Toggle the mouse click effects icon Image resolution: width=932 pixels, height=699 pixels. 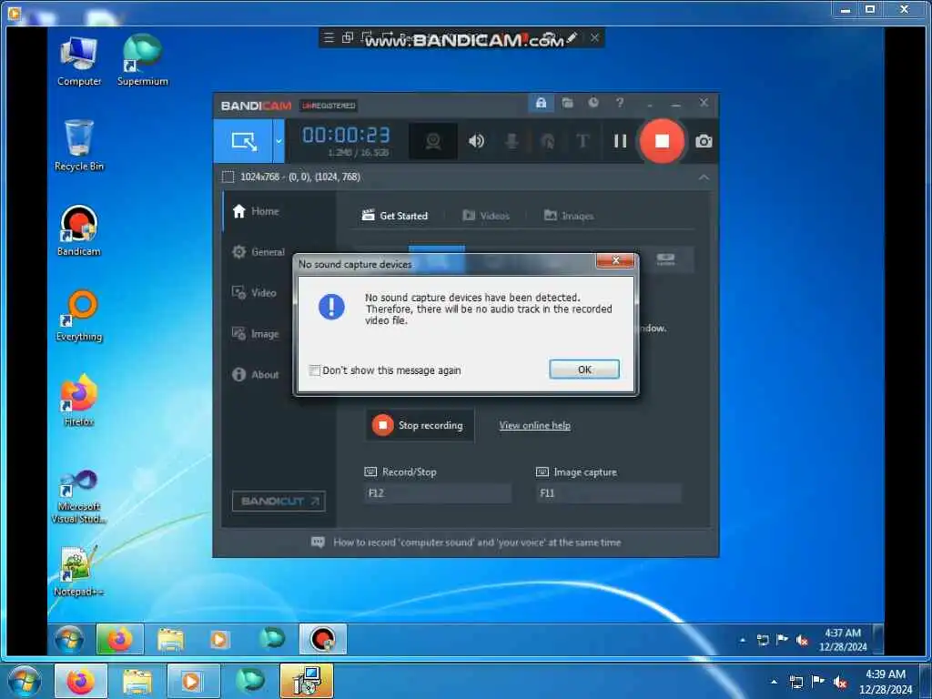click(x=547, y=141)
